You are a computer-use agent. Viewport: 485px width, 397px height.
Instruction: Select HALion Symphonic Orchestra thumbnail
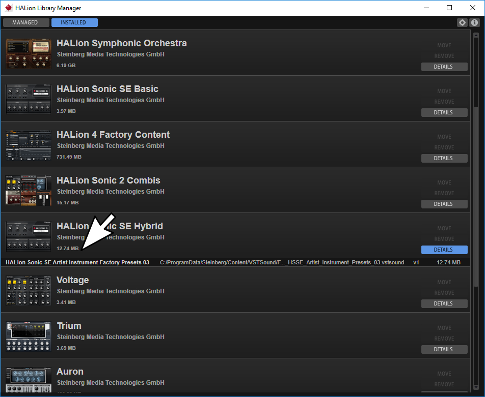pos(29,54)
